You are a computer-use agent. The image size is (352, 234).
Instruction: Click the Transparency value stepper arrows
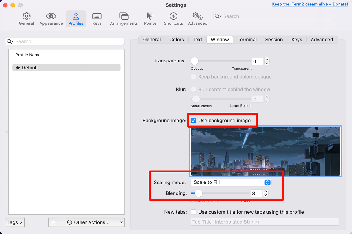(267, 61)
